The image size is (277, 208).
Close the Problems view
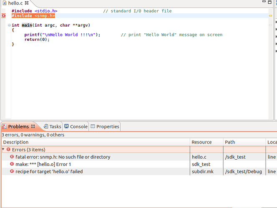pyautogui.click(x=33, y=126)
